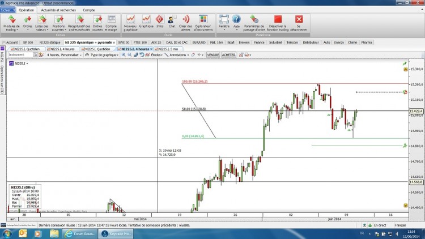
Task: Zoom in on the chart with magnifier
Action: [x=124, y=55]
